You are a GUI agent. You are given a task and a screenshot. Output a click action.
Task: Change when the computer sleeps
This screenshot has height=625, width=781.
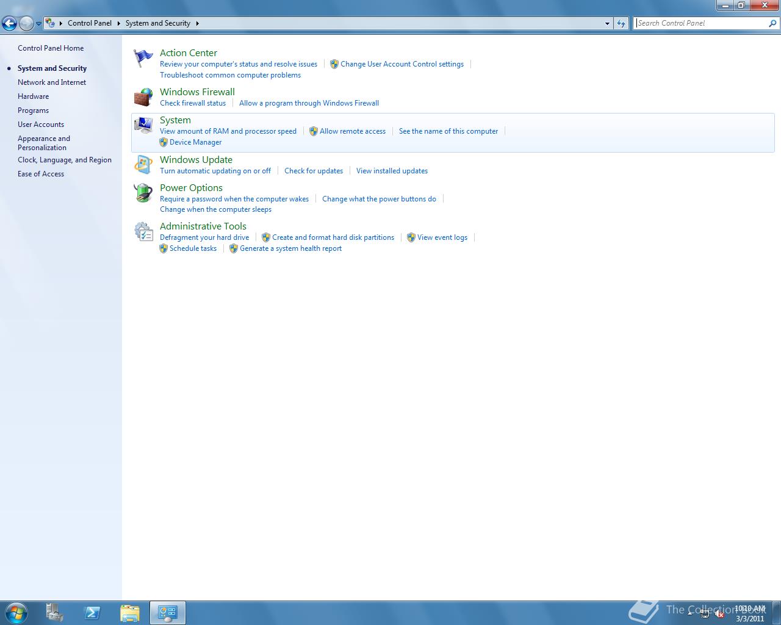pyautogui.click(x=215, y=209)
